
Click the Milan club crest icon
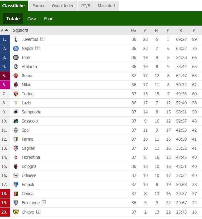[16, 85]
